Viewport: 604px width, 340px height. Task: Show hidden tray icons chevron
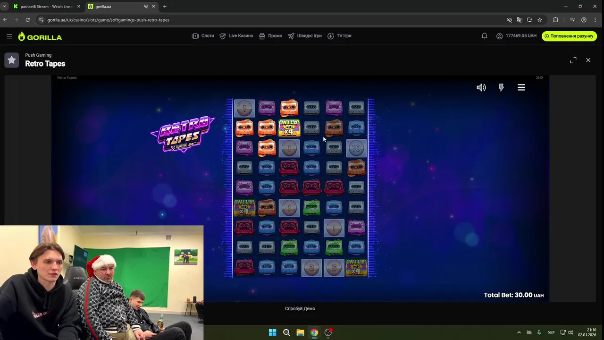(x=519, y=332)
